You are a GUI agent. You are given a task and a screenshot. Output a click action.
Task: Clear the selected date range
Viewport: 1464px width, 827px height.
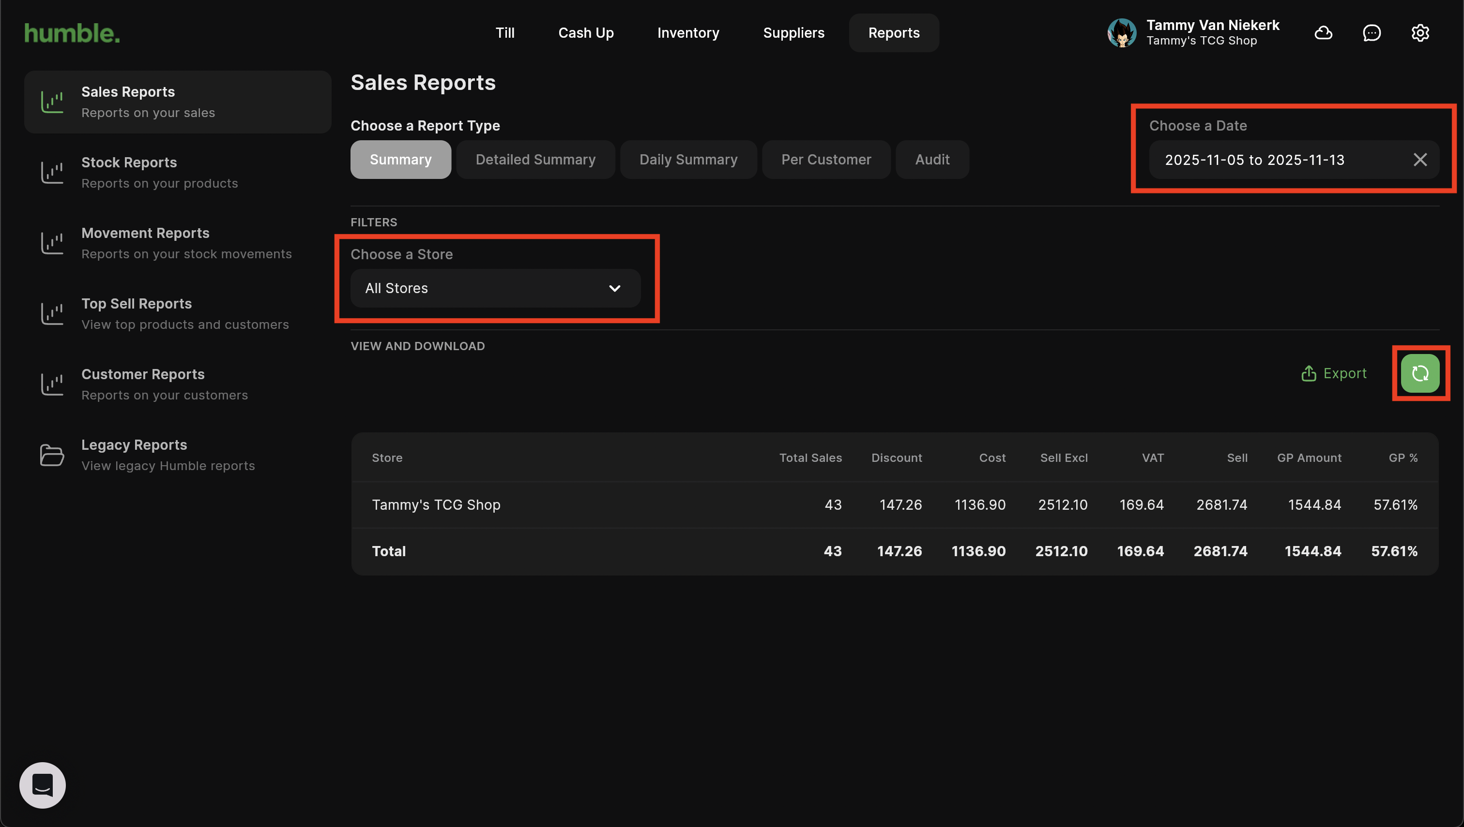[1419, 160]
